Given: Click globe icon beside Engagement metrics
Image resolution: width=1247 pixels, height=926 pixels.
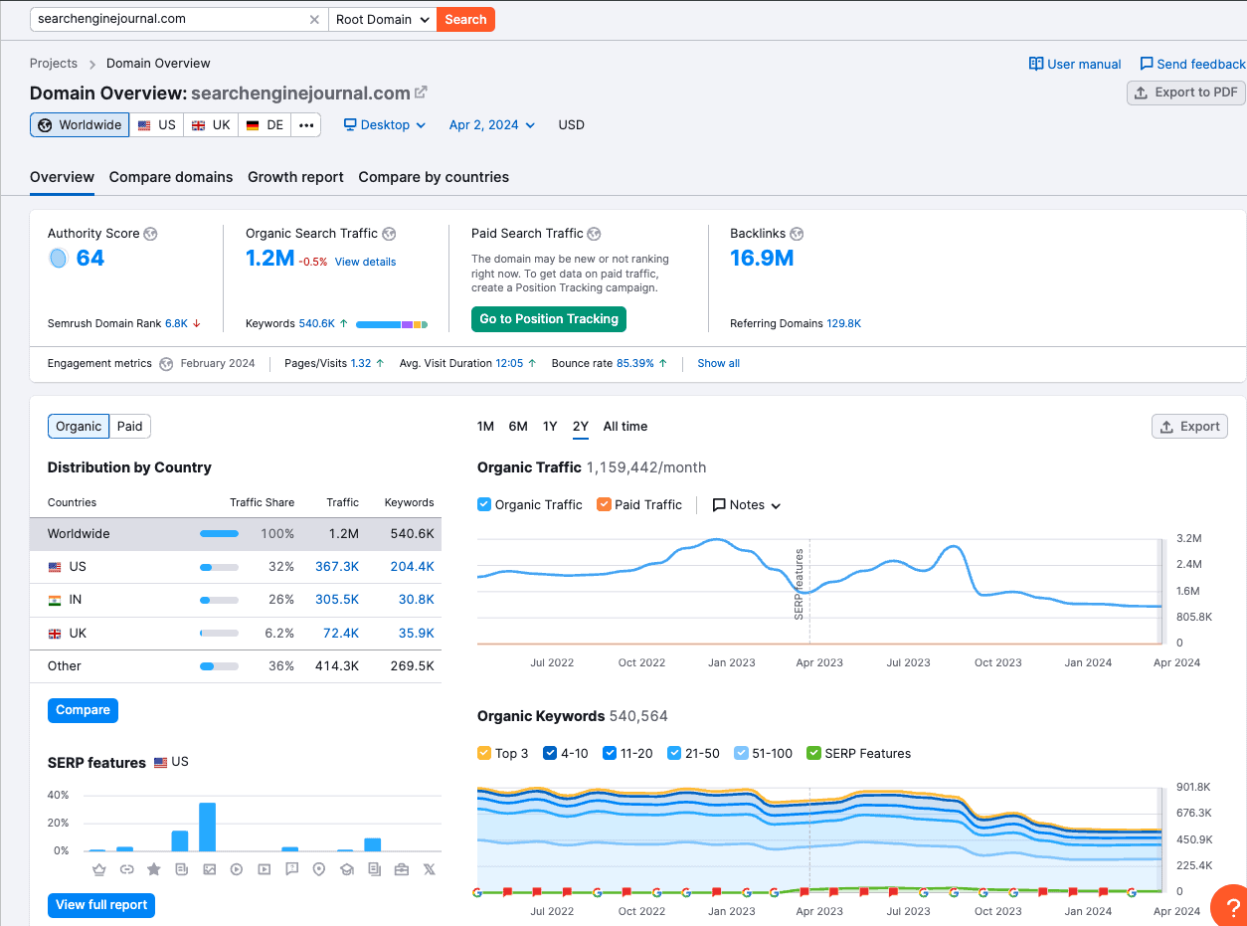Looking at the screenshot, I should 166,364.
